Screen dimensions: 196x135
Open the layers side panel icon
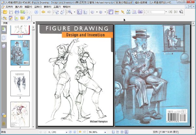tap(4, 46)
